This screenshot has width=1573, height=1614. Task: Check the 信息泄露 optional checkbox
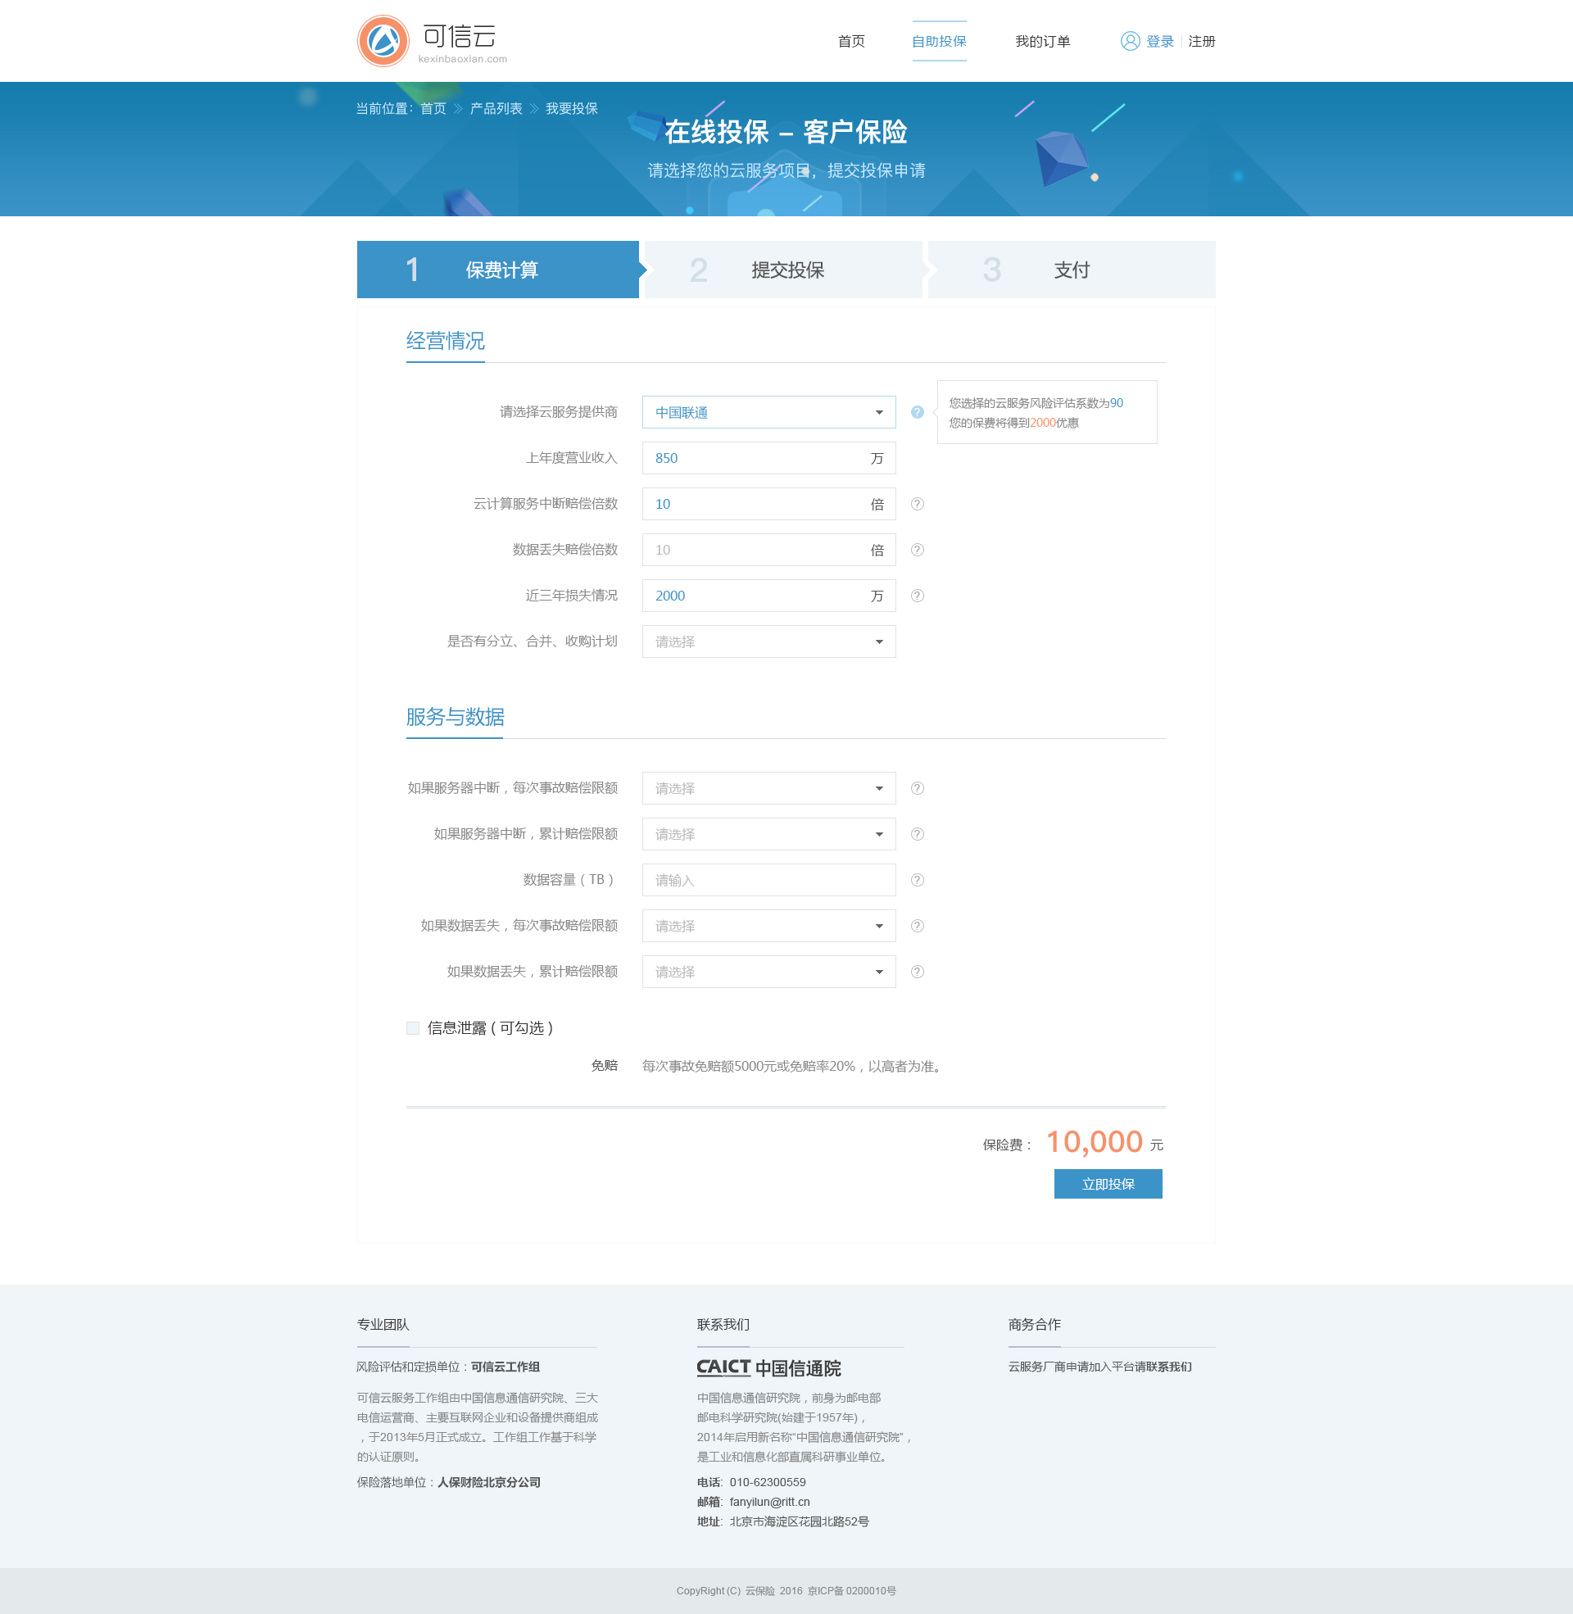[x=413, y=1028]
